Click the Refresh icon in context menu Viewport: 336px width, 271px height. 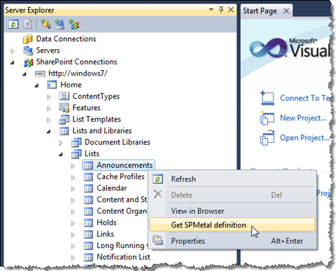157,179
